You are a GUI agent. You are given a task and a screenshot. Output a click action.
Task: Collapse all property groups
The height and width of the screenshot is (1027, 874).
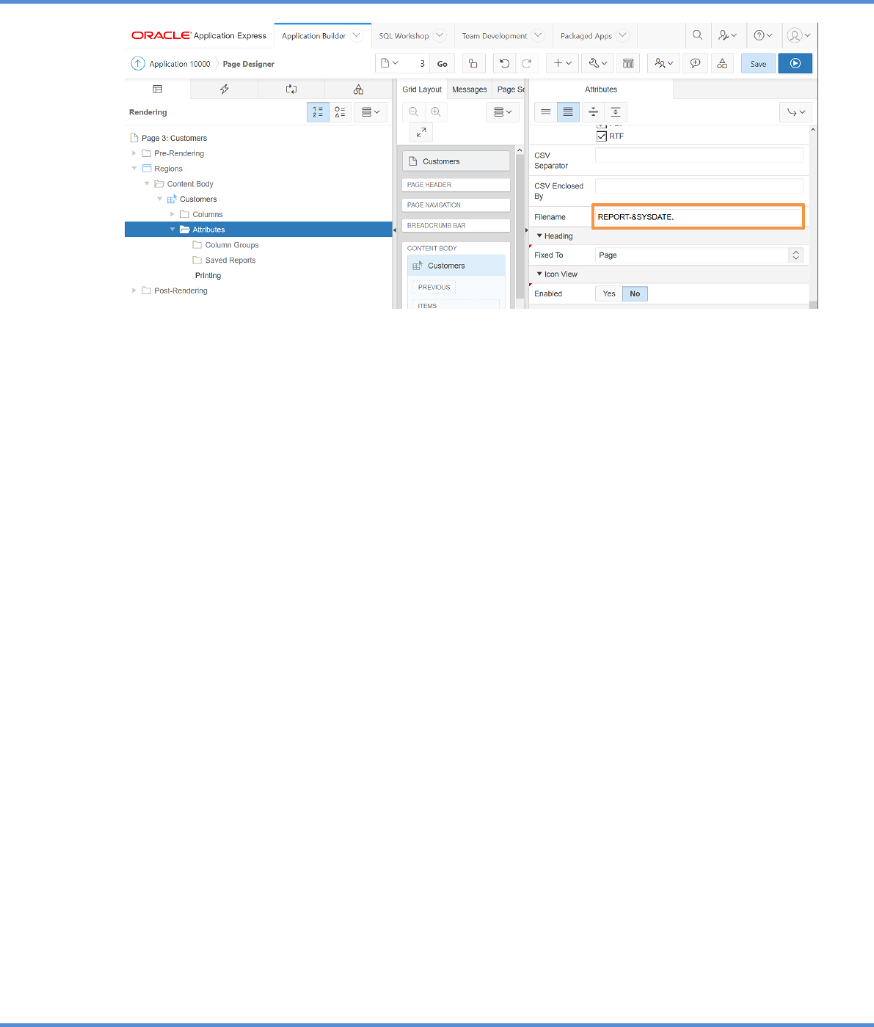593,112
